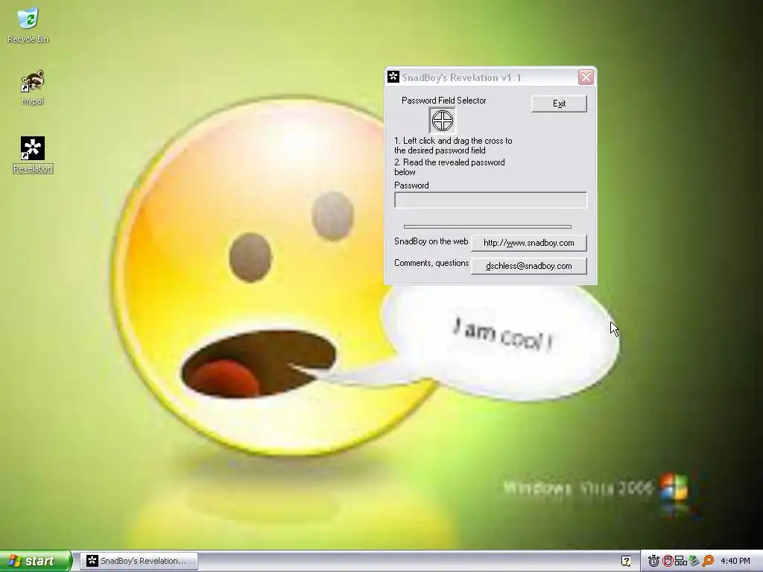This screenshot has height=572, width=763.
Task: Click the orange magnifier tray icon
Action: pos(708,561)
